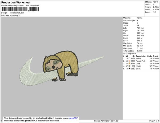160x123 pixels.
Task: Click the 'Khaki' description cell
Action: pos(138,66)
